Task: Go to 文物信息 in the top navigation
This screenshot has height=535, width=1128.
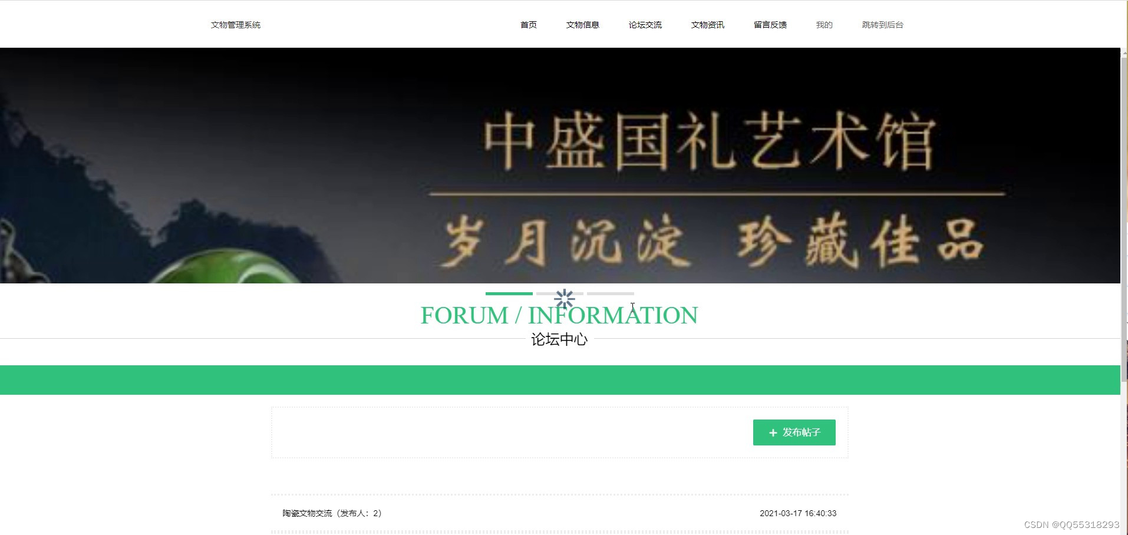Action: tap(583, 25)
